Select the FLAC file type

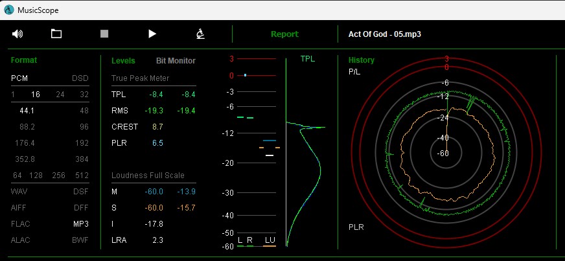(x=21, y=223)
